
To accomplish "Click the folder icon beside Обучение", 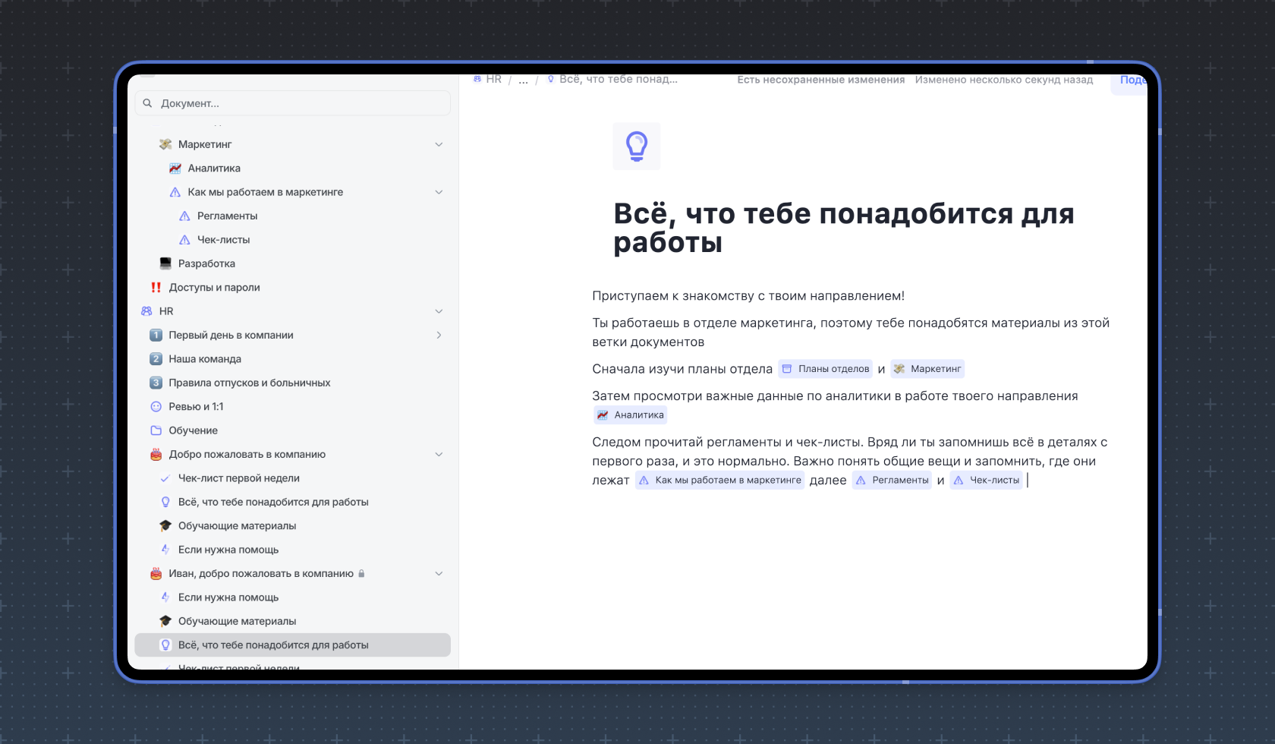I will [156, 430].
